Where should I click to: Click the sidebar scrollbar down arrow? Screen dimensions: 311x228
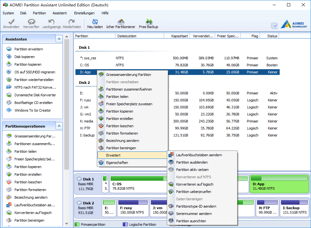point(66,224)
